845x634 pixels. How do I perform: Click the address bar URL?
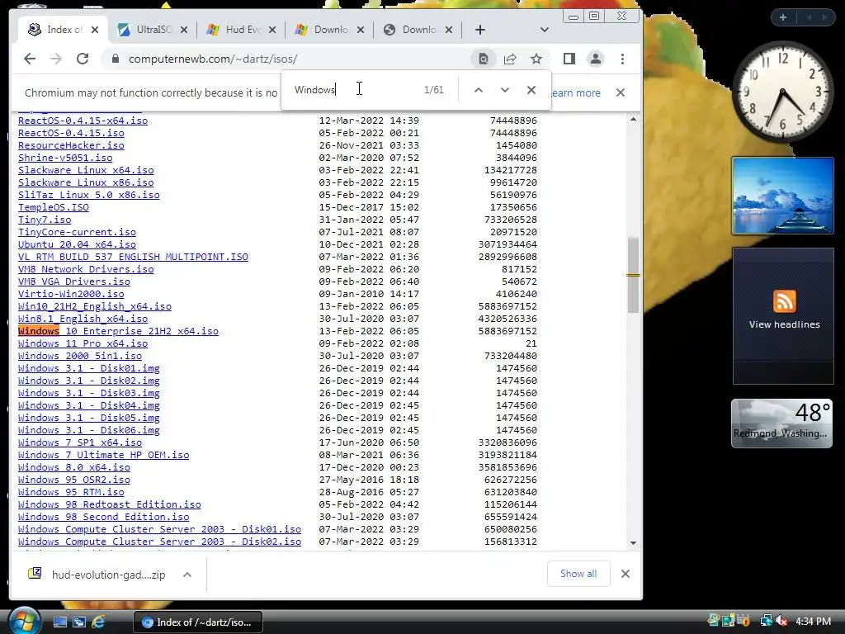[x=213, y=59]
